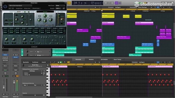Switch to the Smart Tempo tab

tap(117, 60)
